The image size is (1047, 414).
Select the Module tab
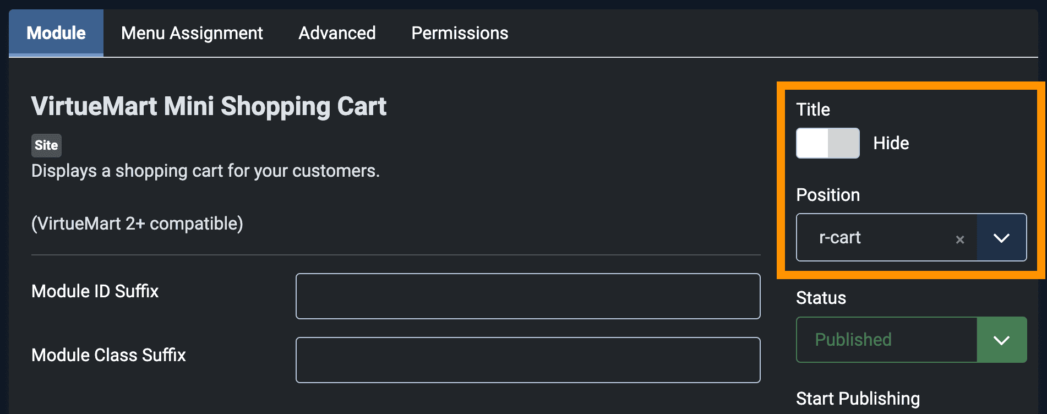[56, 33]
